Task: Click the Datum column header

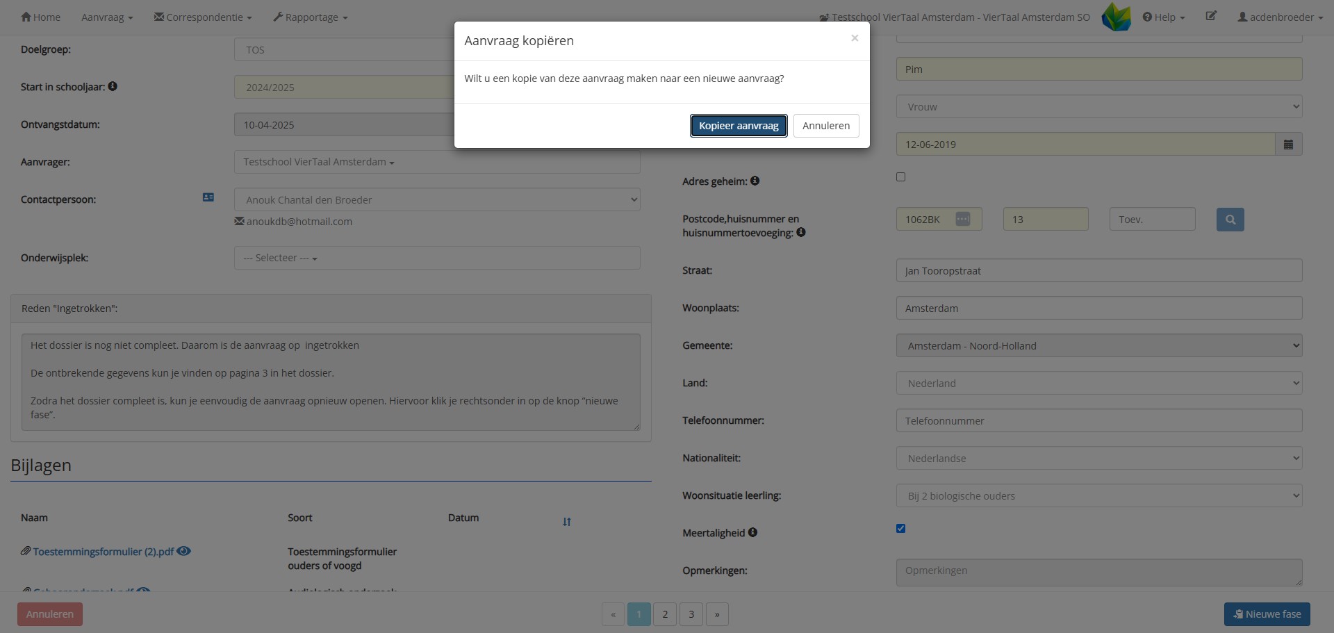Action: (x=463, y=518)
